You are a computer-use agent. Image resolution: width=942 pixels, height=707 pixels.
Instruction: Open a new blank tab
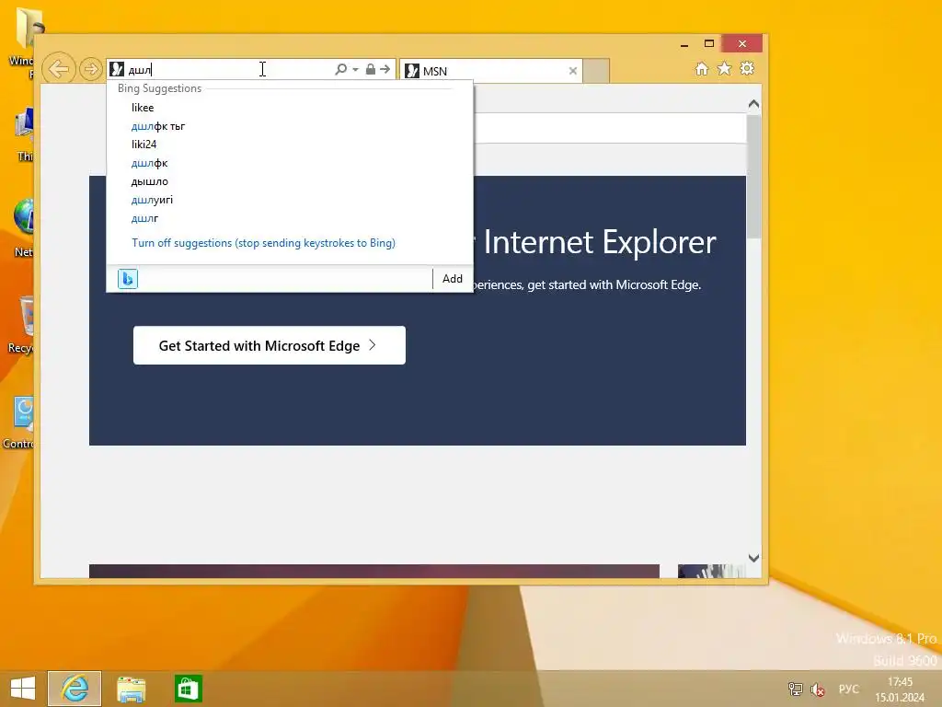point(596,71)
